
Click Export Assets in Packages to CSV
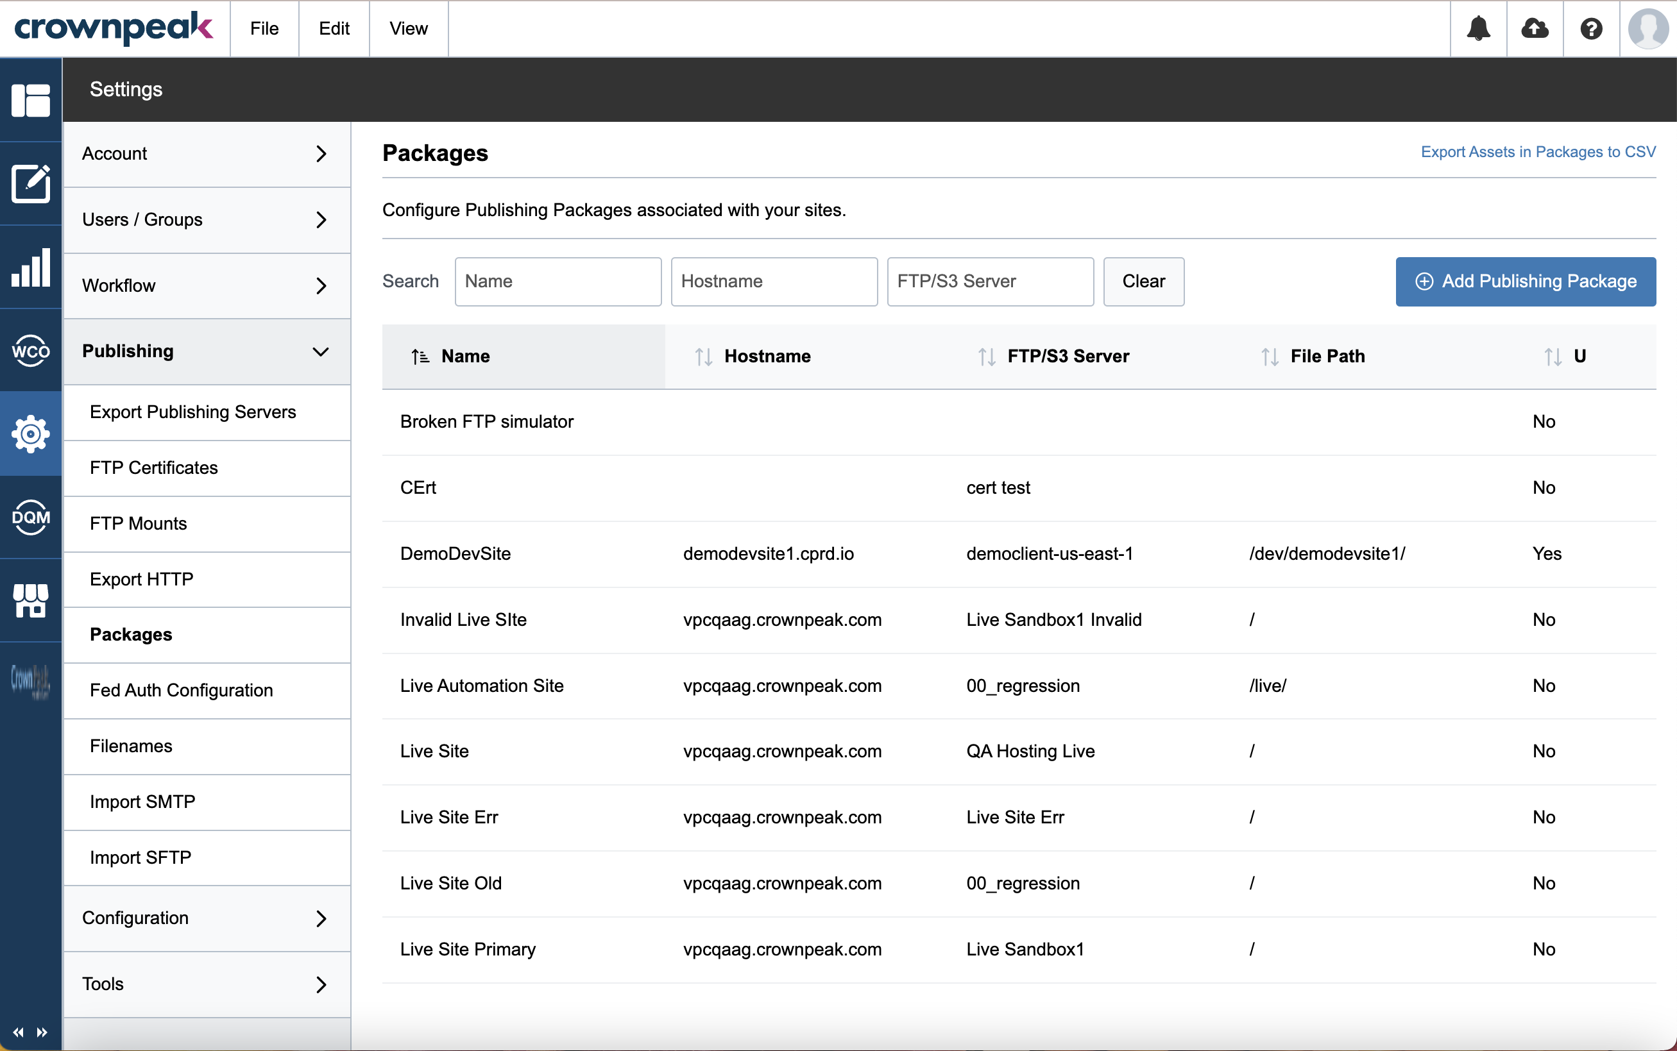coord(1538,152)
